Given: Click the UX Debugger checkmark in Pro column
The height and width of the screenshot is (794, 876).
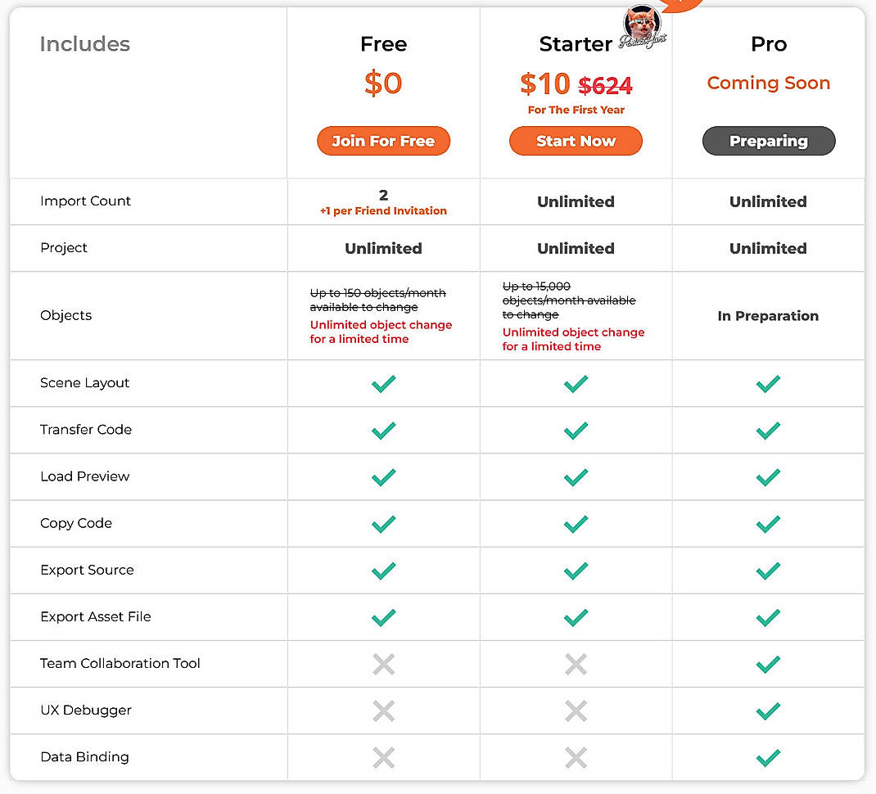Looking at the screenshot, I should (x=768, y=711).
